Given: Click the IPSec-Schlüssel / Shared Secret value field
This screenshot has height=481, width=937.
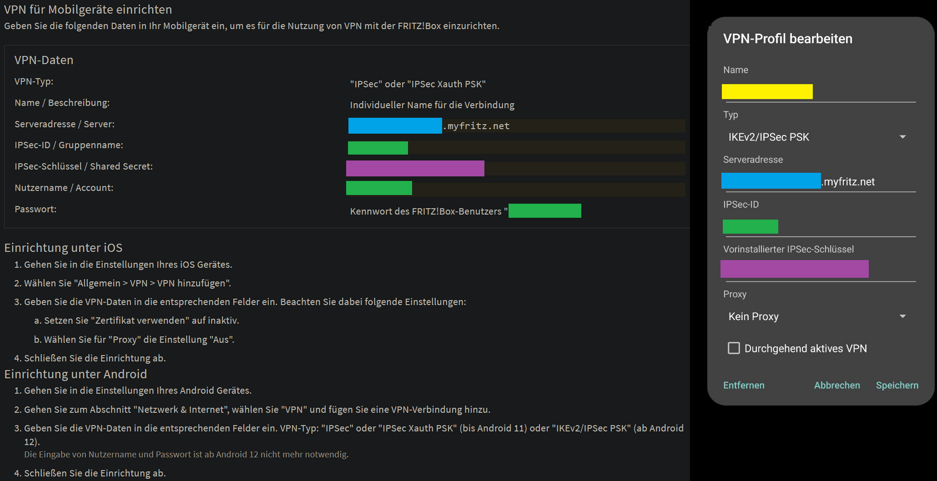Looking at the screenshot, I should tap(516, 169).
